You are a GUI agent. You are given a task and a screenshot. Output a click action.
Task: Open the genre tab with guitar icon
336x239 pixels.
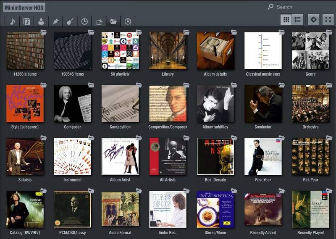pos(70,21)
